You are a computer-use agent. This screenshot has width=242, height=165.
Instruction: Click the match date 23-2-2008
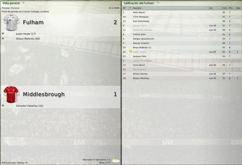pos(114,8)
